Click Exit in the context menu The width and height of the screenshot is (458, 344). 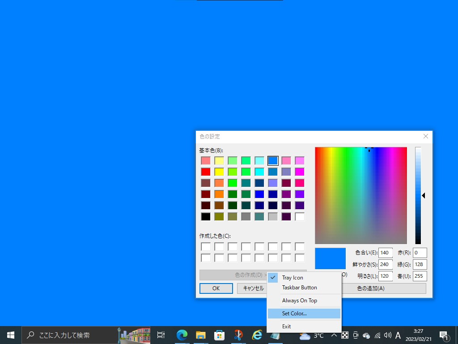pyautogui.click(x=304, y=327)
